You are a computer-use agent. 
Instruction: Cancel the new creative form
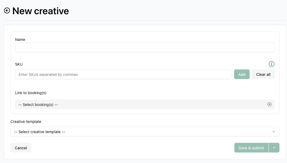pos(21,148)
